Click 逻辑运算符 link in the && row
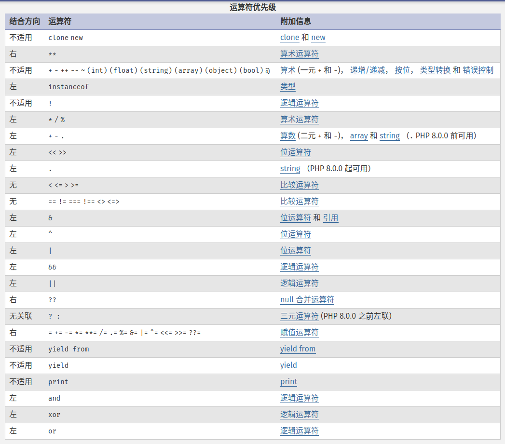This screenshot has height=444, width=505. [299, 267]
